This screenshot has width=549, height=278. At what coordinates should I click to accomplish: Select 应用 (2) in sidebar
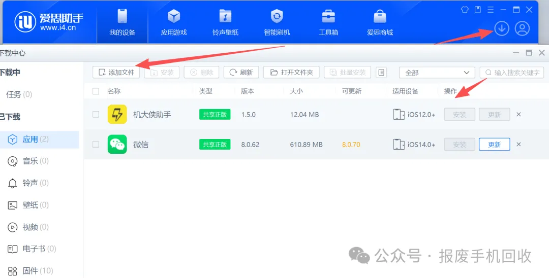coord(40,140)
